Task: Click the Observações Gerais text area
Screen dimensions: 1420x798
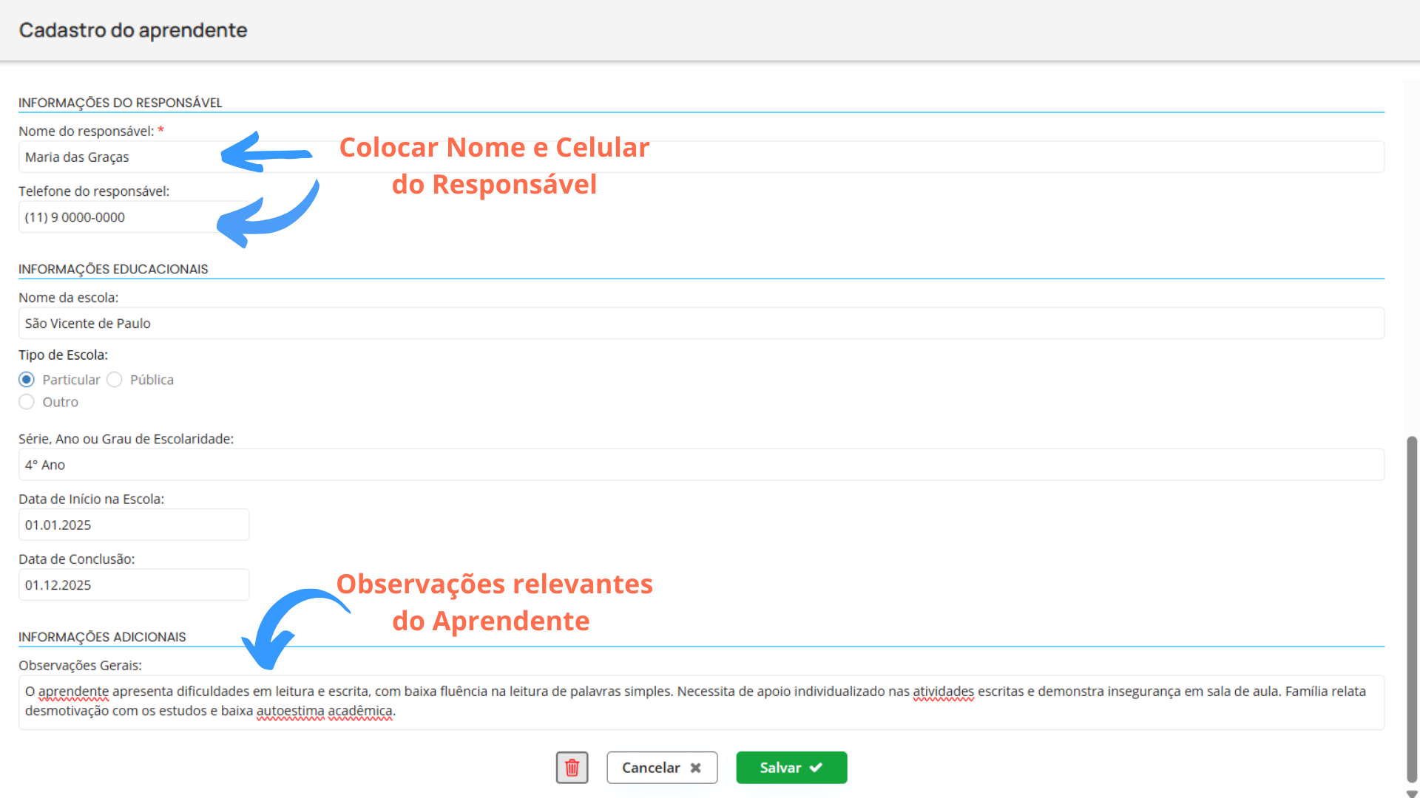Action: tap(701, 702)
